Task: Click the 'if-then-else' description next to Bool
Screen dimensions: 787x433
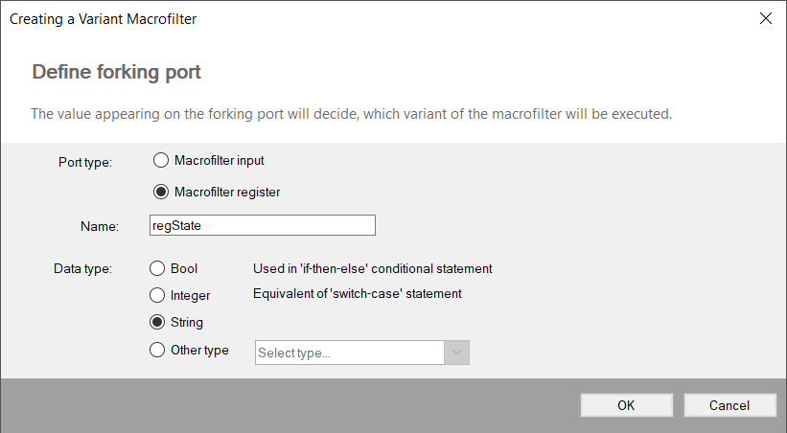Action: 372,269
